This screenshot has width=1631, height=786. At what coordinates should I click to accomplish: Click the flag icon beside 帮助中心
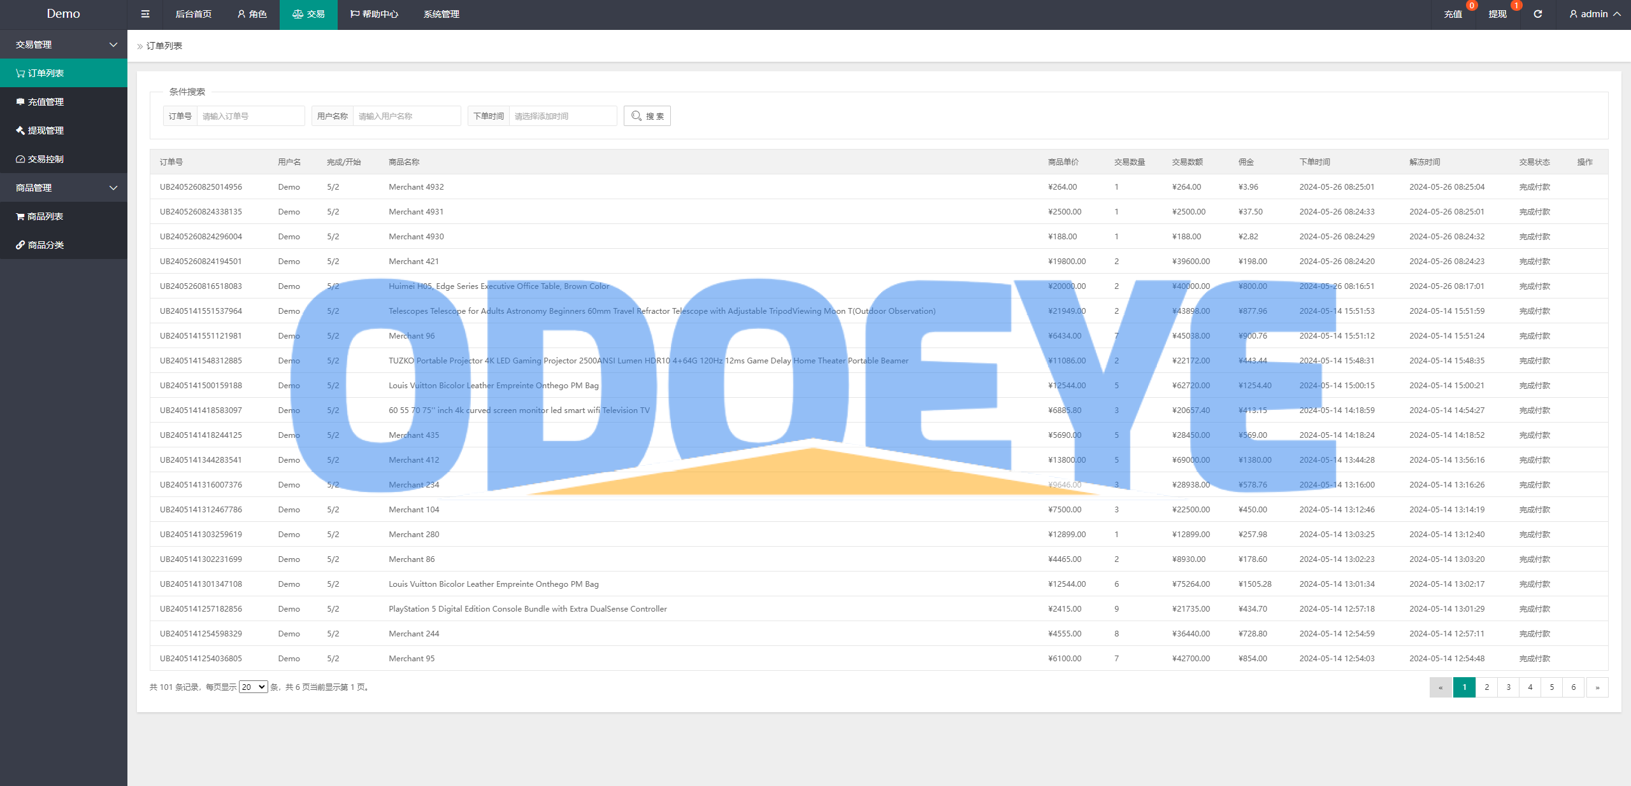tap(355, 14)
